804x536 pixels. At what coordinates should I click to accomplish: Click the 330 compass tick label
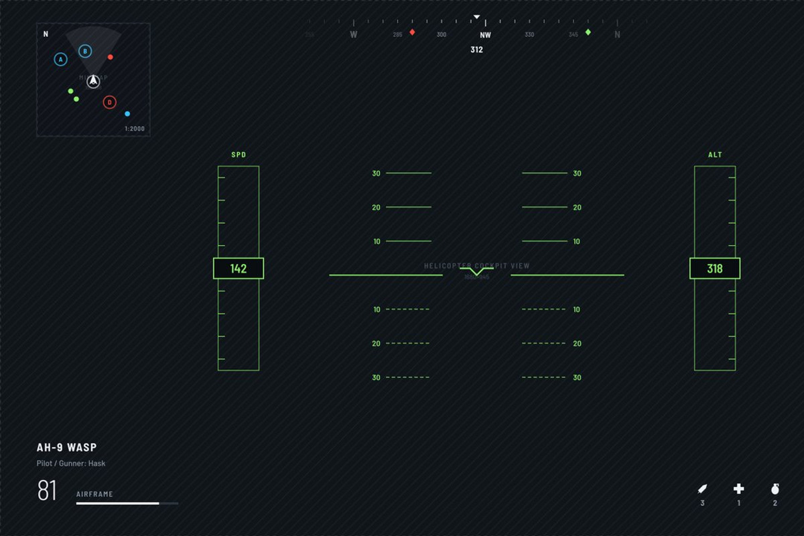click(x=529, y=35)
